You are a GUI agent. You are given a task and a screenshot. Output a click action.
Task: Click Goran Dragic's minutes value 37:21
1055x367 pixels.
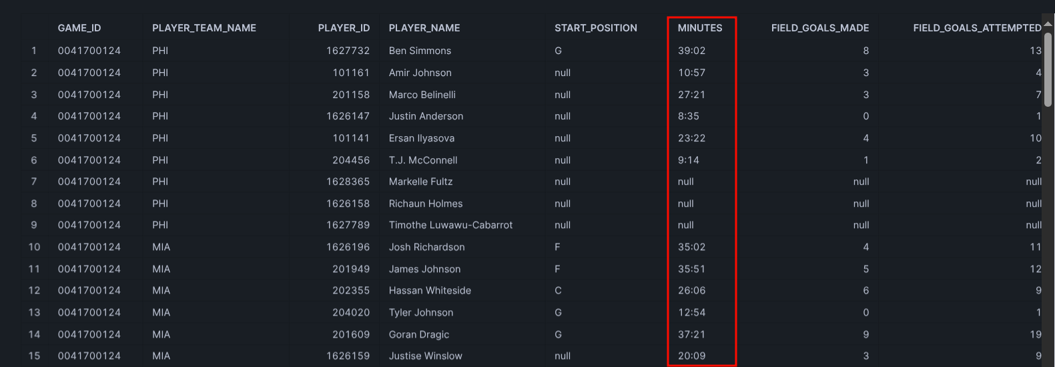(x=691, y=334)
